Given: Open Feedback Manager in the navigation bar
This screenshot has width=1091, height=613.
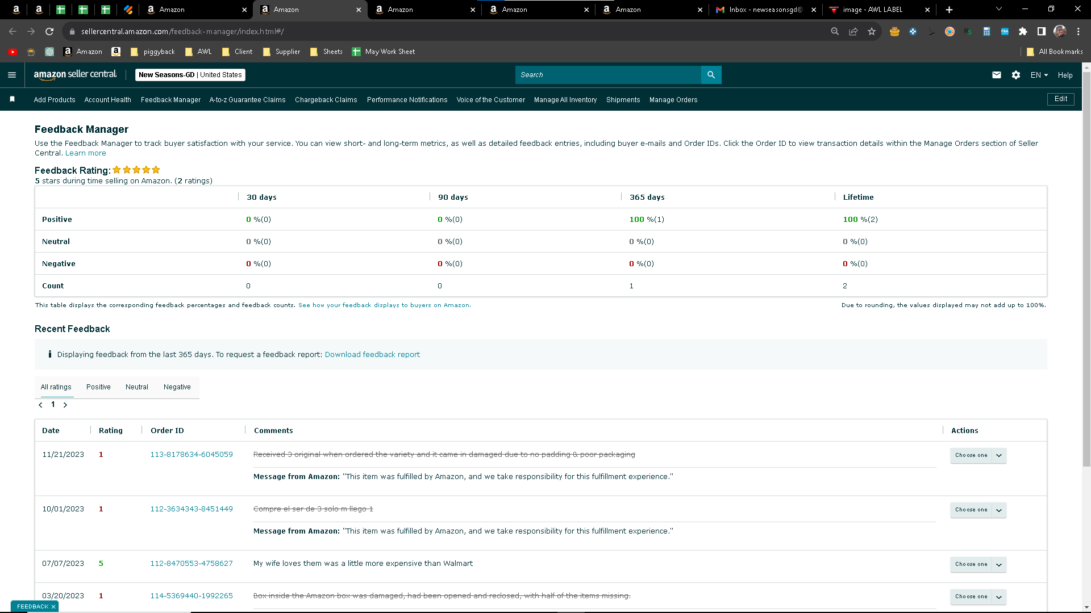Looking at the screenshot, I should [170, 100].
